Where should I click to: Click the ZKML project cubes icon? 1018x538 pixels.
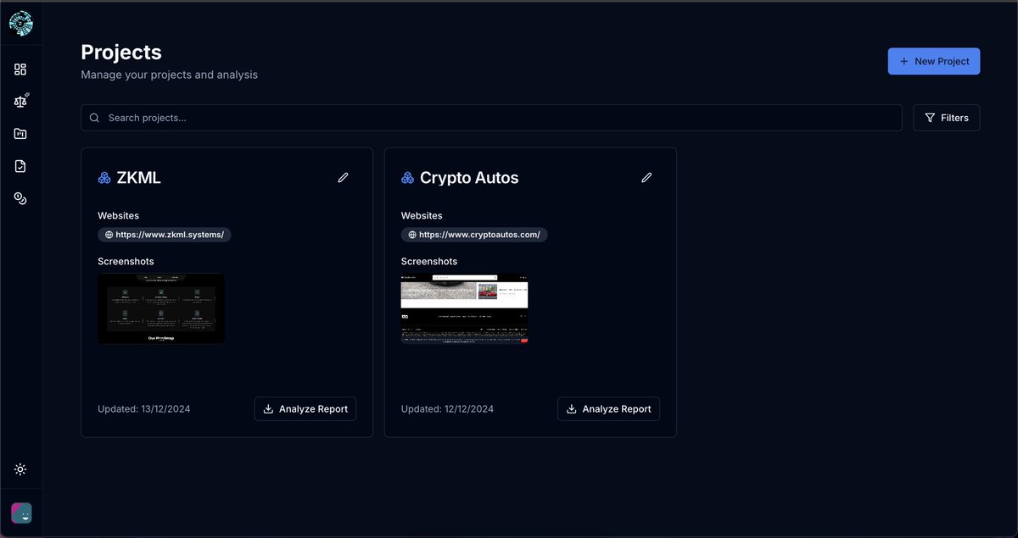[104, 178]
